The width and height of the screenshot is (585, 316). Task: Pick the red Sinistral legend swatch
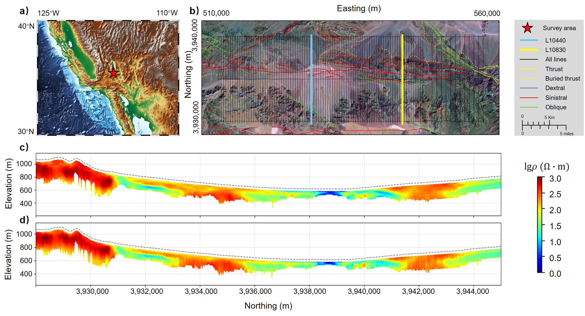click(529, 97)
